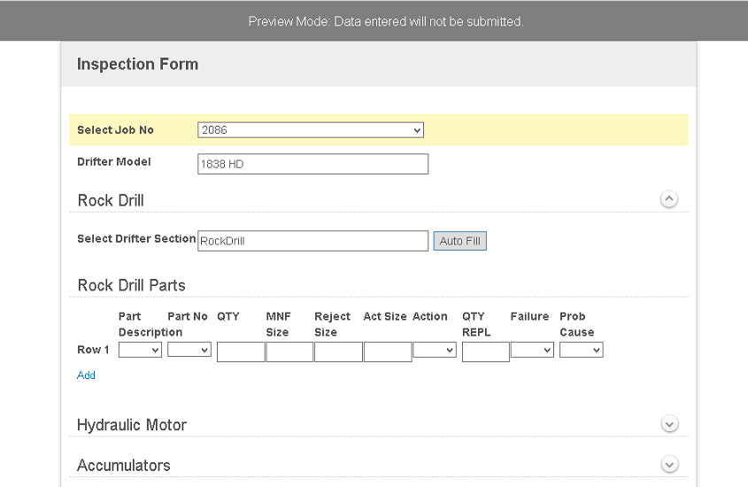Open the Prob Cause dropdown in Row 1

click(x=581, y=351)
